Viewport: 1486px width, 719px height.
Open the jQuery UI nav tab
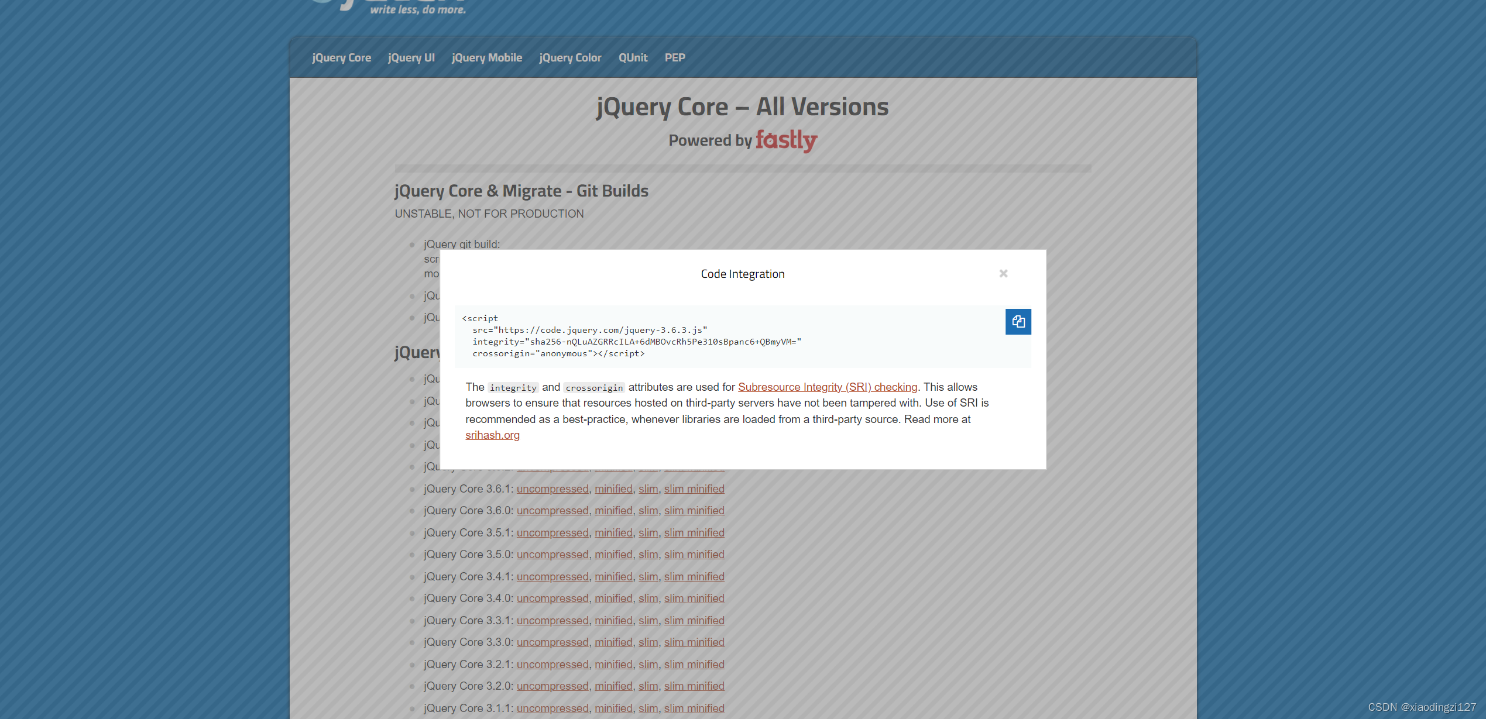pyautogui.click(x=411, y=58)
